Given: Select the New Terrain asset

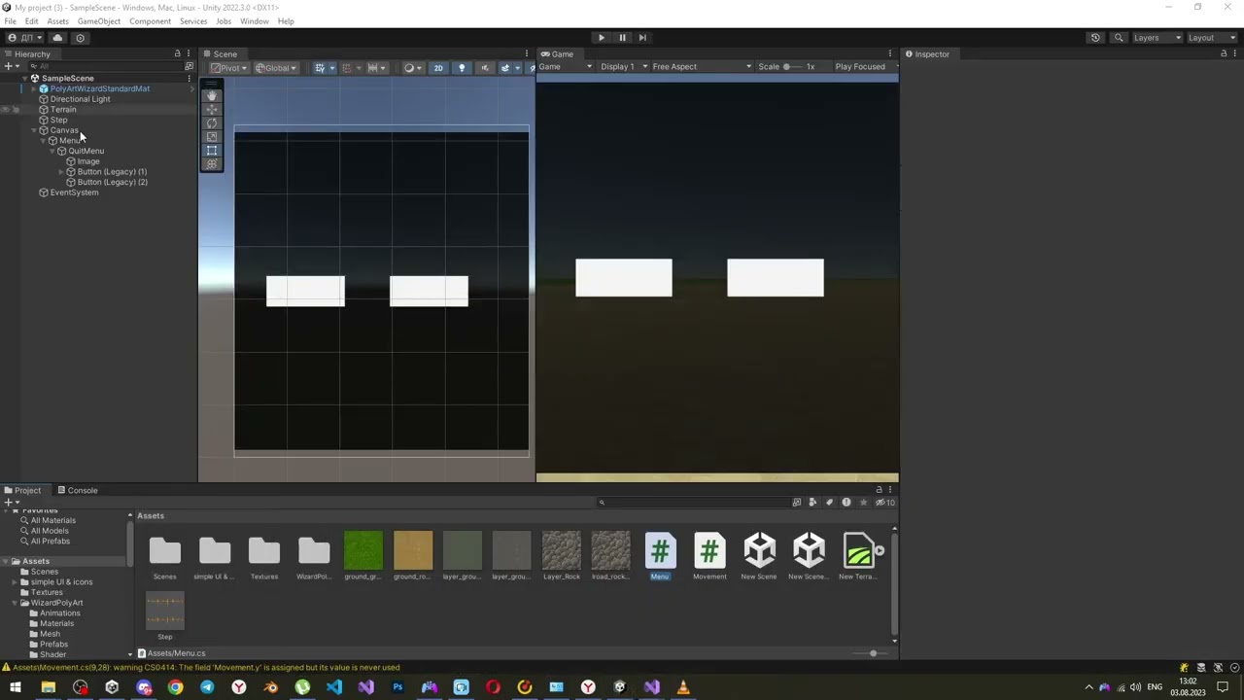Looking at the screenshot, I should (x=859, y=557).
